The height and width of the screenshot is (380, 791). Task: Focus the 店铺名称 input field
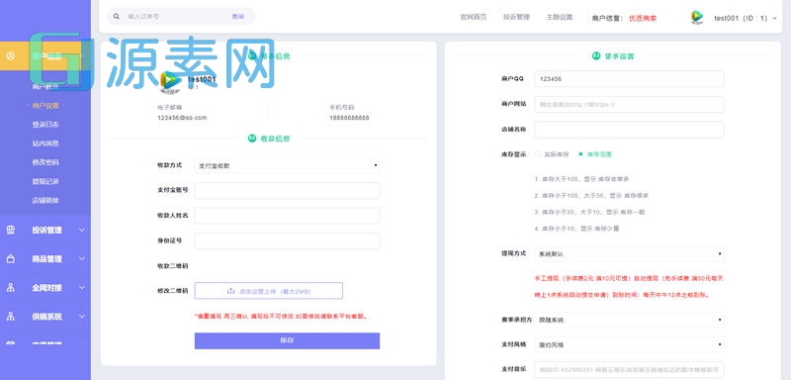[629, 130]
